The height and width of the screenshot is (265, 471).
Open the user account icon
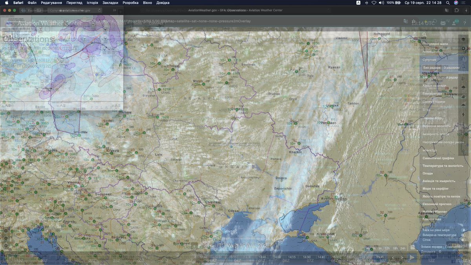point(454,23)
